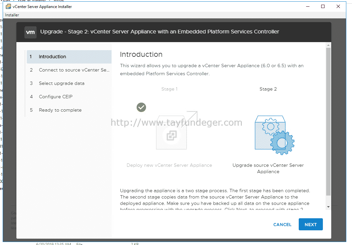
Task: Maximize the installer window
Action: point(323,6)
